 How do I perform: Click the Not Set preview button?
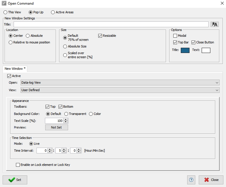pyautogui.click(x=57, y=127)
